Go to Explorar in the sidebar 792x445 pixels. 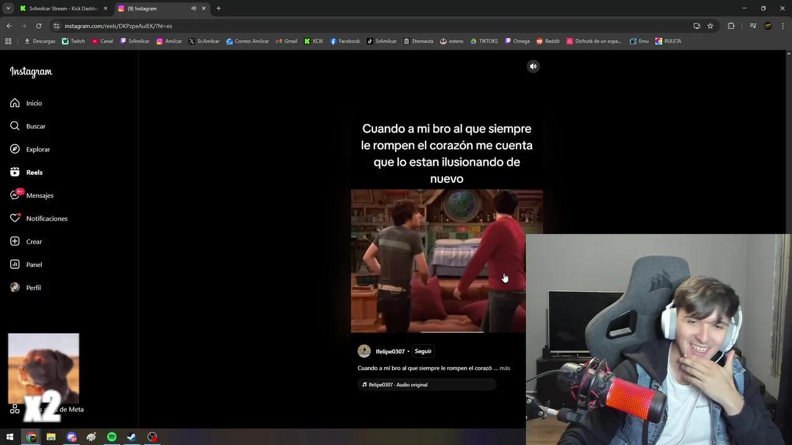30,149
